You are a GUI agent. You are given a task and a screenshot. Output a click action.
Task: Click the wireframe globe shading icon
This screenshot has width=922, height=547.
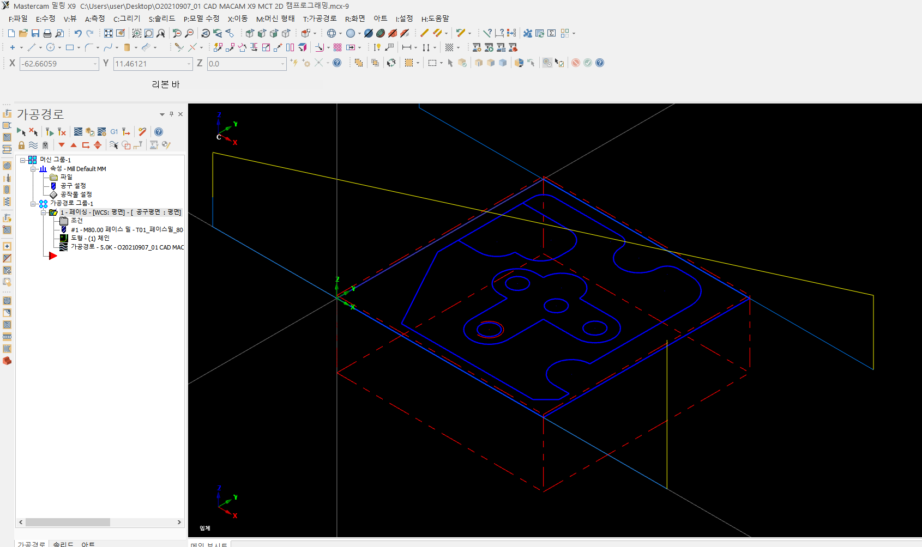(x=331, y=33)
